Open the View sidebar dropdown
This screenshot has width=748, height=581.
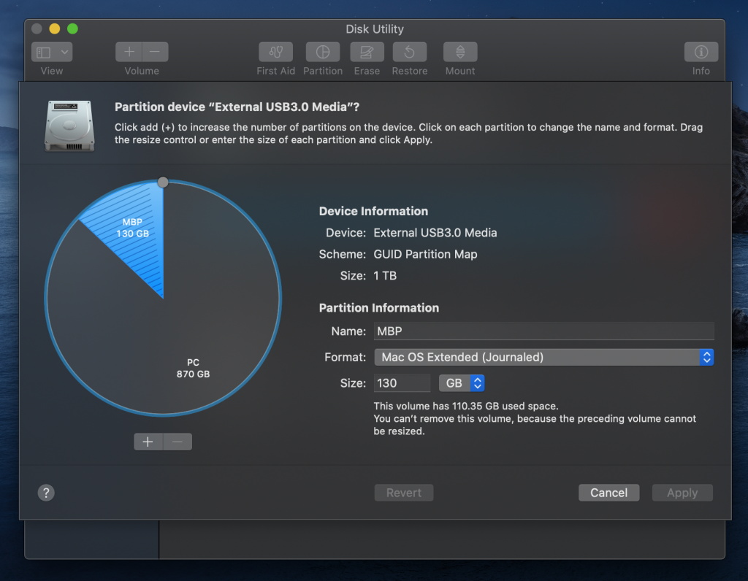[52, 53]
